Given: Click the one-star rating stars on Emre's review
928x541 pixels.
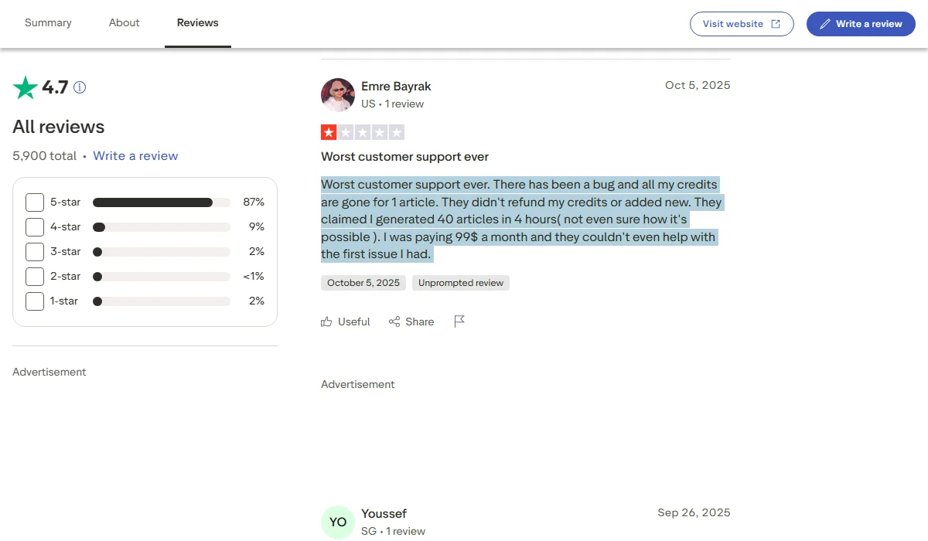Looking at the screenshot, I should coord(363,131).
